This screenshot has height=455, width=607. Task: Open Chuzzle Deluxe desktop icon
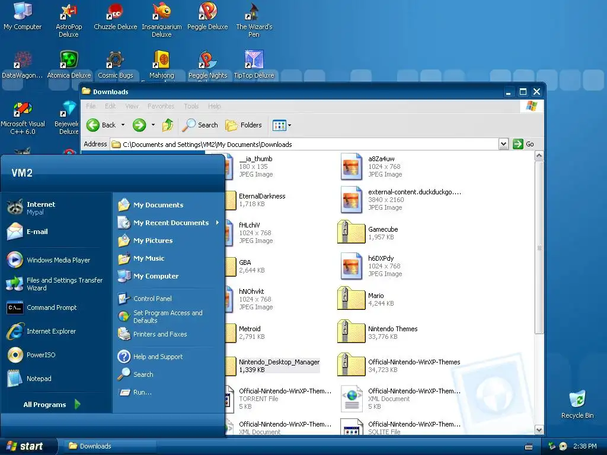tap(115, 17)
